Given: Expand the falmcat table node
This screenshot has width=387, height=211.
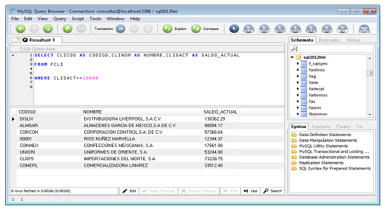Looking at the screenshot, I should (297, 89).
